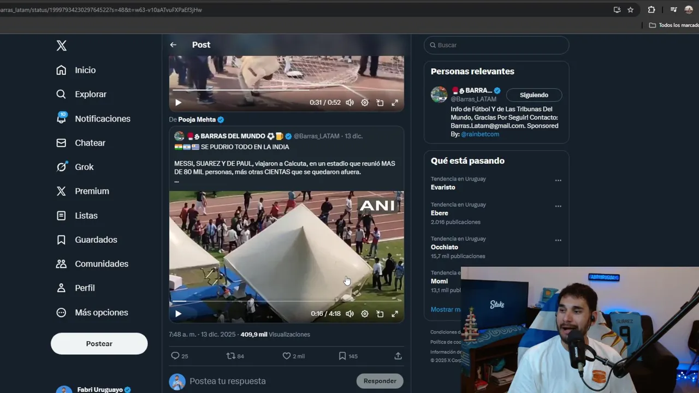Click the browser install app icon
Viewport: 699px width, 393px height.
(x=617, y=10)
